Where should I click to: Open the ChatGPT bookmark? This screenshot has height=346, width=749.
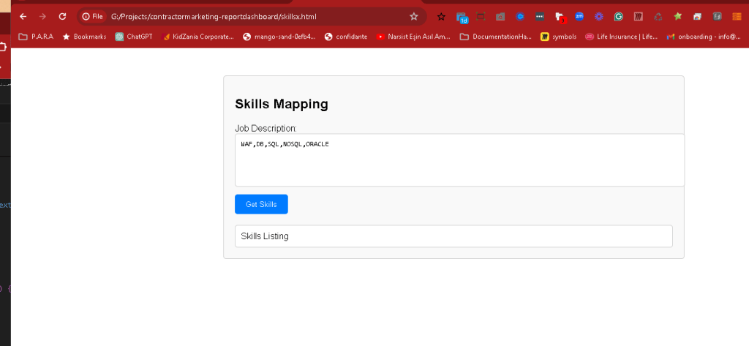[134, 37]
